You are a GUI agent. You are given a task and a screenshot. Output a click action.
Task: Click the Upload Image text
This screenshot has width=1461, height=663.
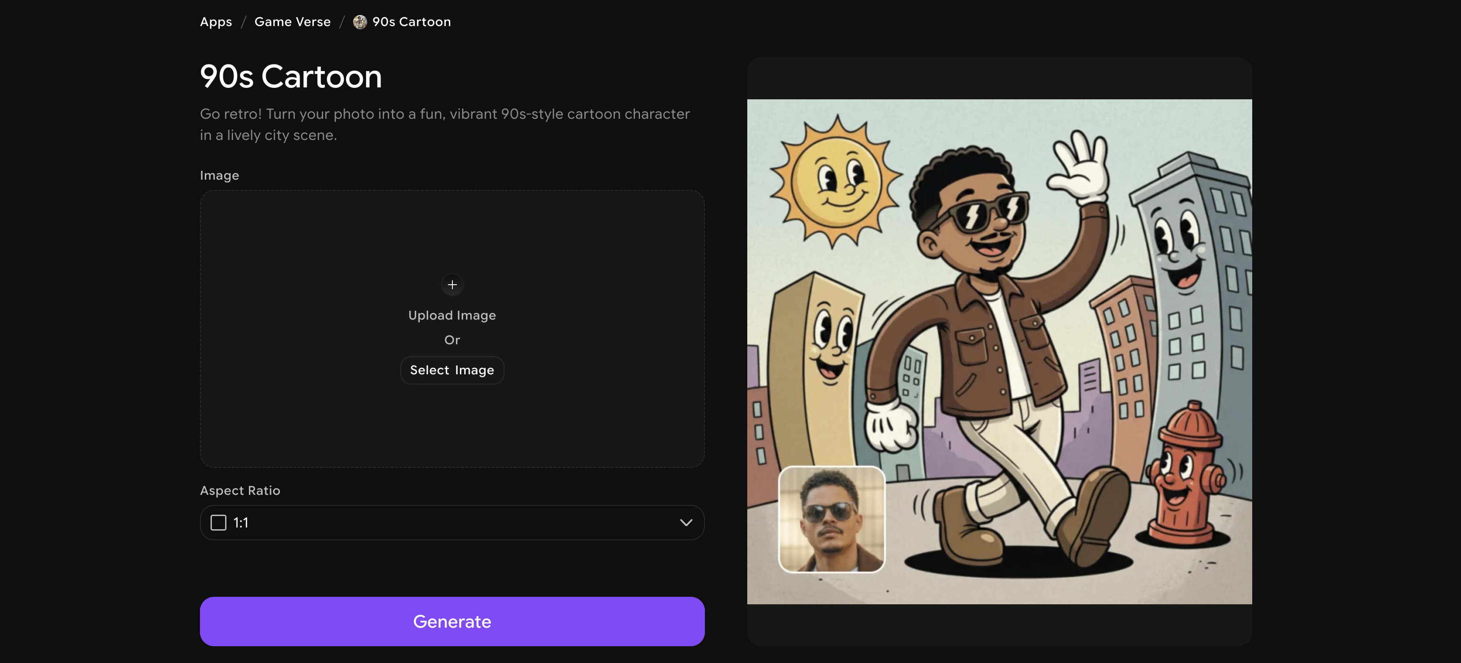(x=452, y=315)
